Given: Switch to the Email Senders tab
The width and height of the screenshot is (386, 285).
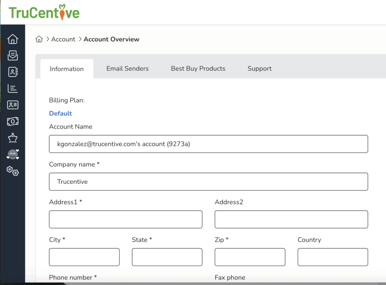Looking at the screenshot, I should (127, 68).
